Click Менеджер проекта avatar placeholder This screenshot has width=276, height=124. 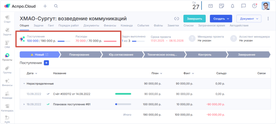point(192,39)
